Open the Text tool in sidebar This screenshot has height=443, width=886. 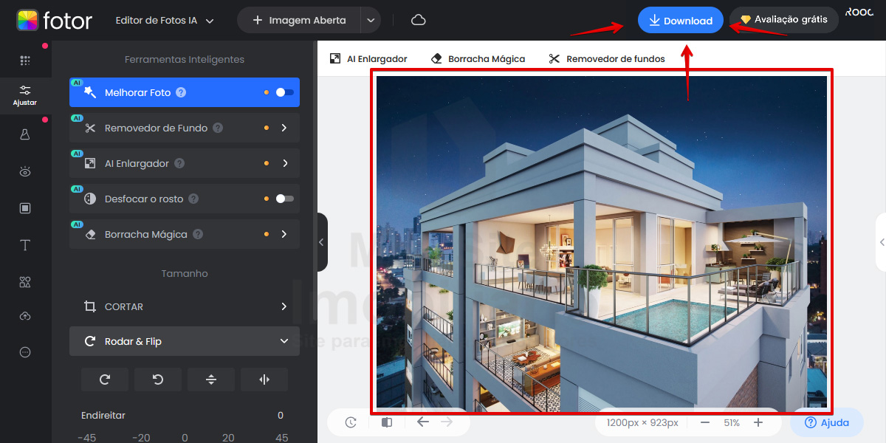(25, 245)
